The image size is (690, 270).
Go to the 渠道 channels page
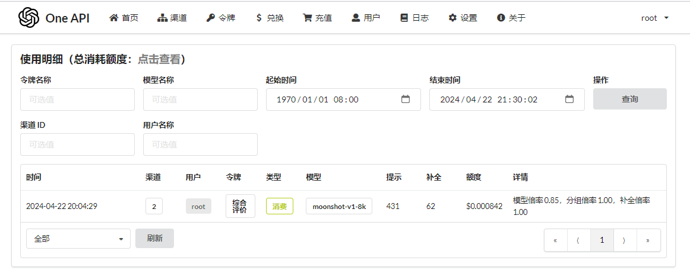172,18
